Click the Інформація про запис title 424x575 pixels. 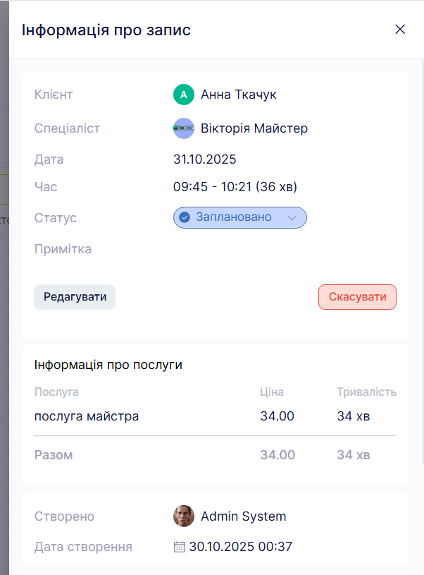(x=106, y=30)
